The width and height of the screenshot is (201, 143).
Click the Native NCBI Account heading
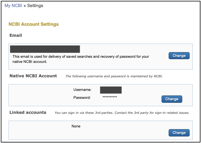tap(33, 76)
